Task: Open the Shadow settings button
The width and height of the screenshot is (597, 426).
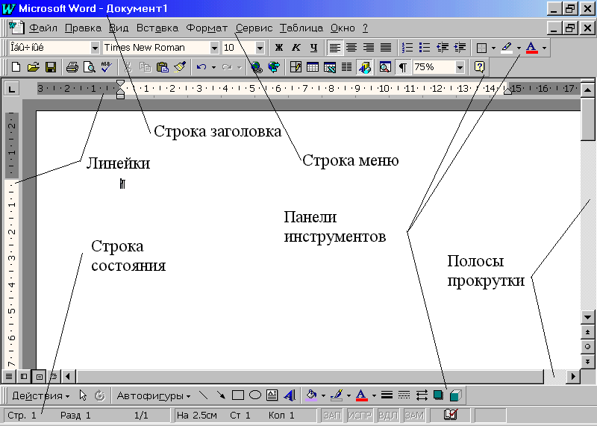Action: coord(439,395)
